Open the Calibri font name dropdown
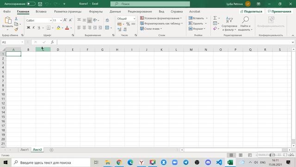This screenshot has height=167, width=296. coord(50,20)
